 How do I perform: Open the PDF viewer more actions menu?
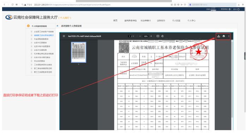click(229, 36)
